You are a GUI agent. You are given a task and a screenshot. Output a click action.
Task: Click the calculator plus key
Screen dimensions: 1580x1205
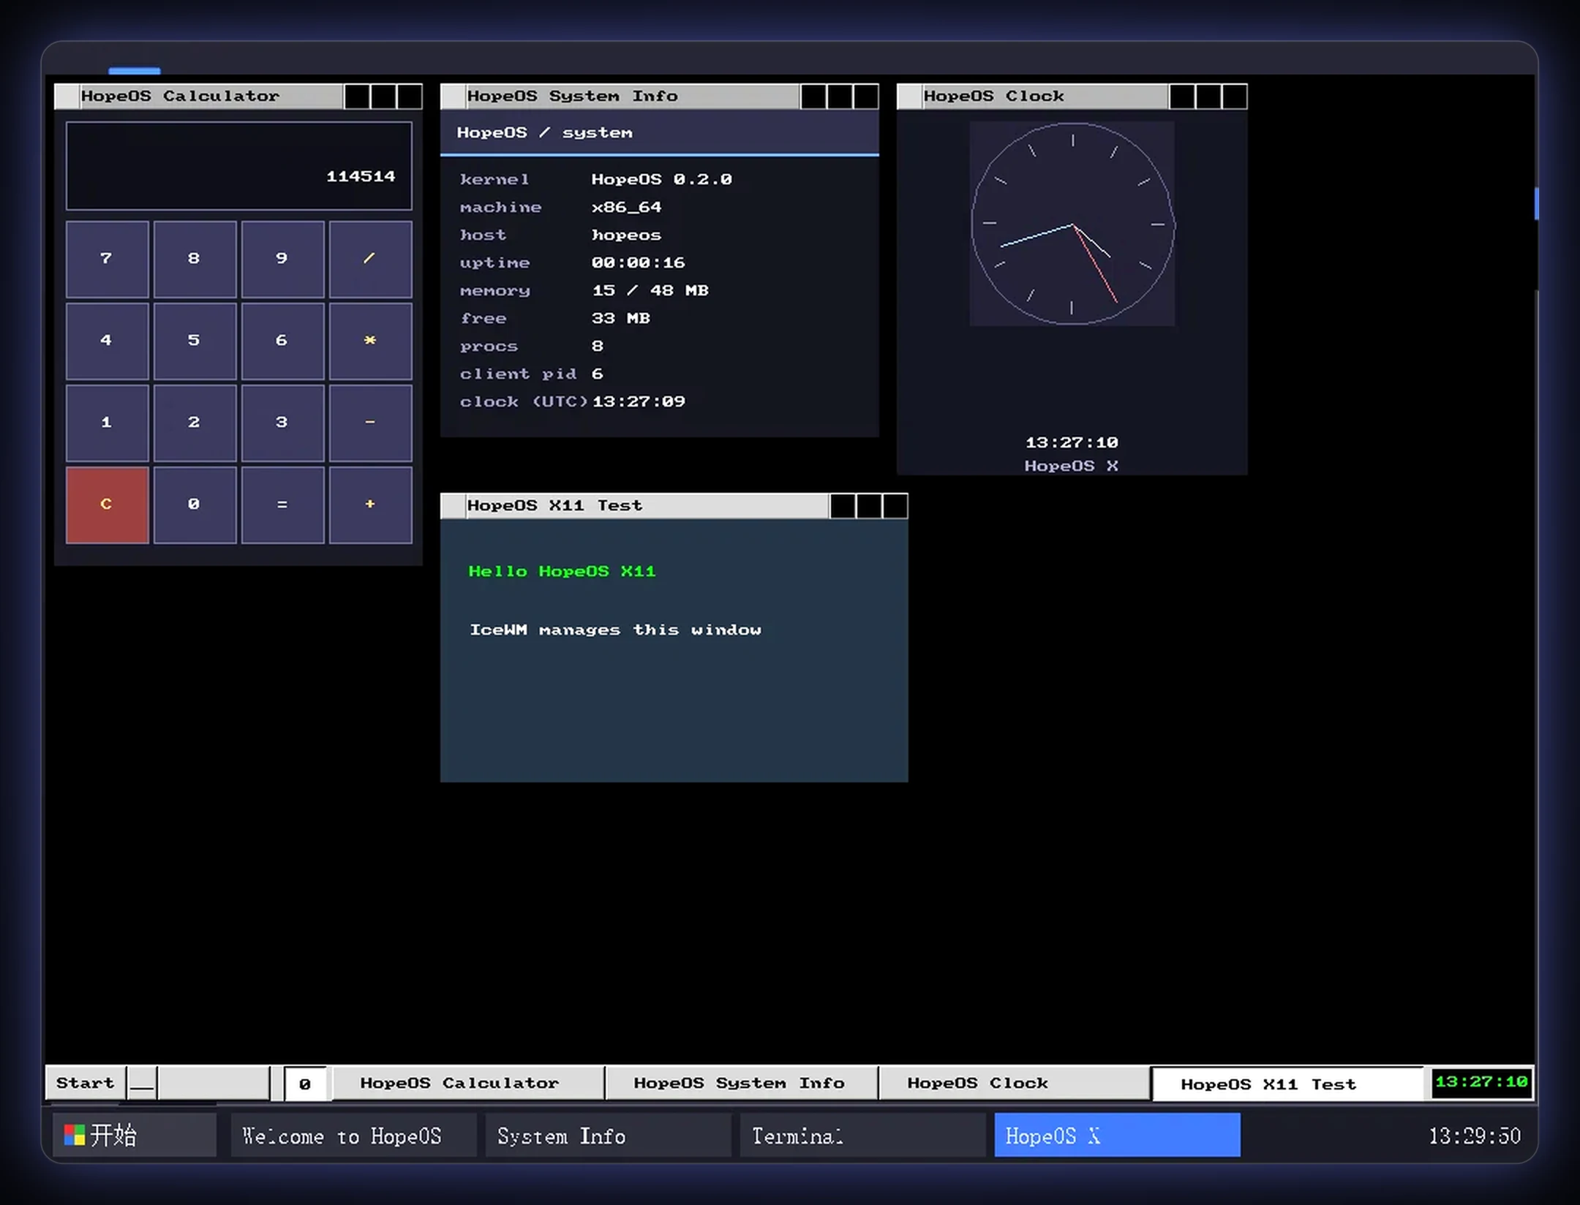click(370, 505)
